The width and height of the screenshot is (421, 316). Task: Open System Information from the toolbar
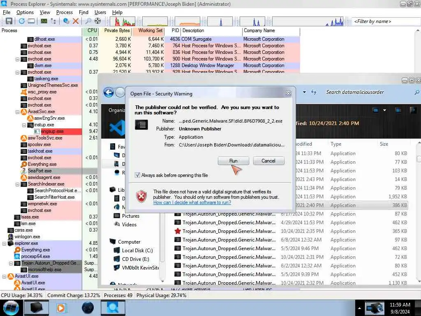point(31,21)
